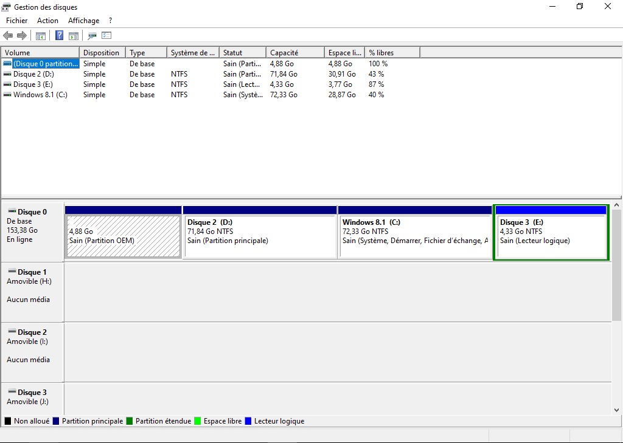
Task: Open the Fichier menu
Action: click(16, 21)
